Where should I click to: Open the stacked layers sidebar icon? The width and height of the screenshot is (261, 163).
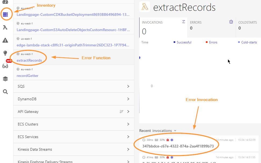pos(5,79)
